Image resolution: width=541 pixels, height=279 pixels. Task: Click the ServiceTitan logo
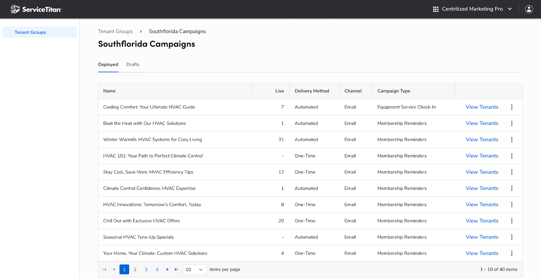(x=36, y=9)
